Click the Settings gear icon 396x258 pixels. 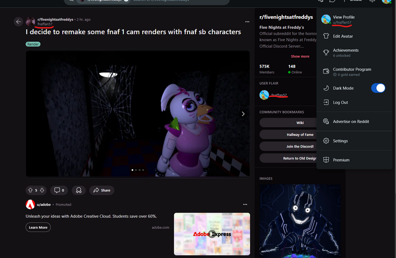pyautogui.click(x=326, y=141)
